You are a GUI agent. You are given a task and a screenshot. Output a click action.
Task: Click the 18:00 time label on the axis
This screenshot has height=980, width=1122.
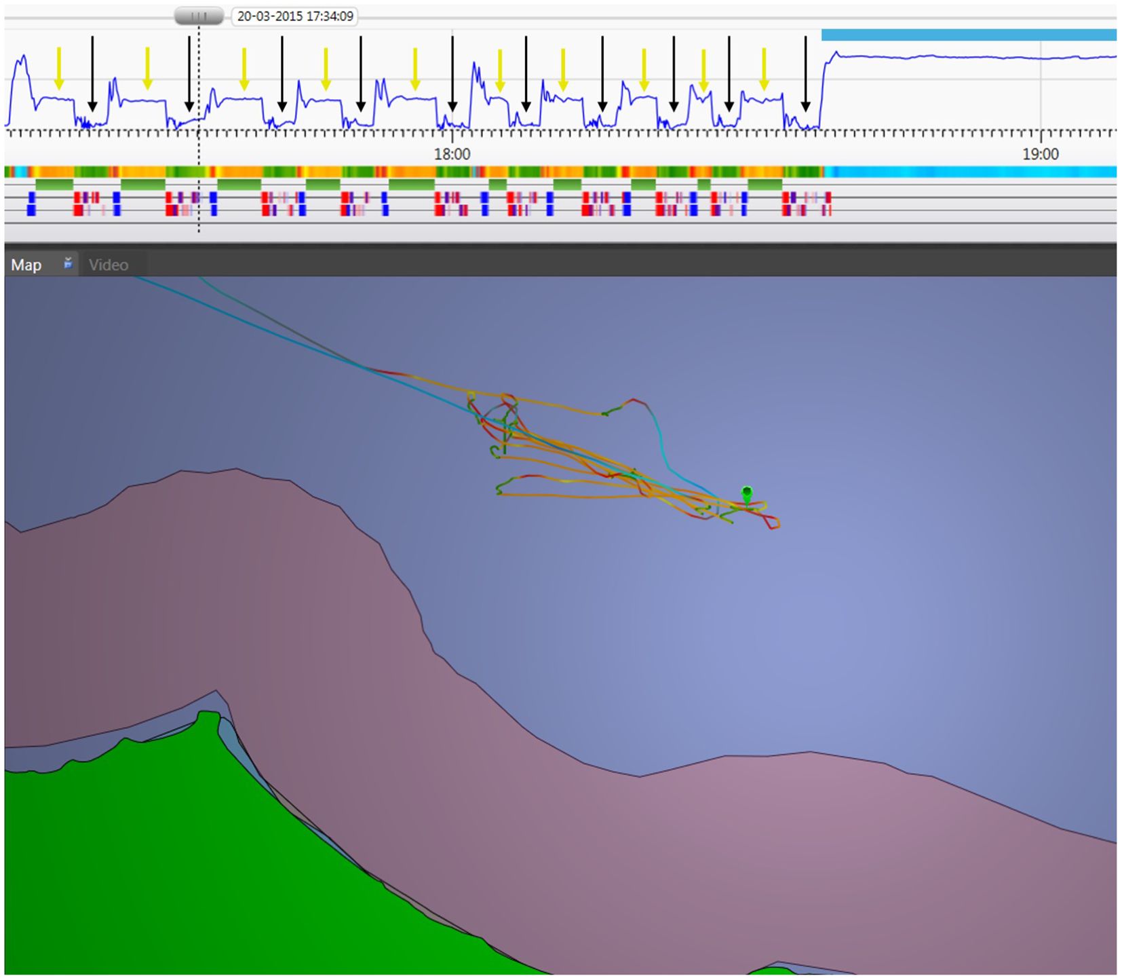coord(451,154)
